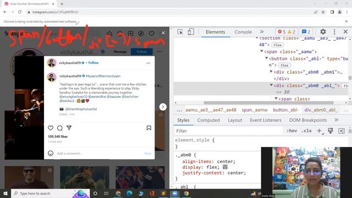Image resolution: width=352 pixels, height=198 pixels.
Task: Expand the div class _abm0 _abm1 node
Action: pos(271,71)
